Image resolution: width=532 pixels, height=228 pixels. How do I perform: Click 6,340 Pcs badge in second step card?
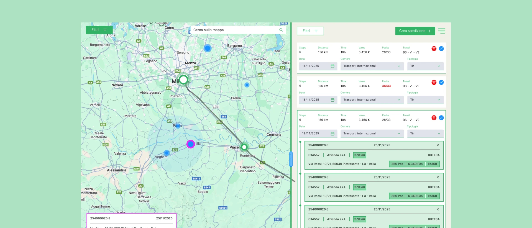click(x=415, y=196)
